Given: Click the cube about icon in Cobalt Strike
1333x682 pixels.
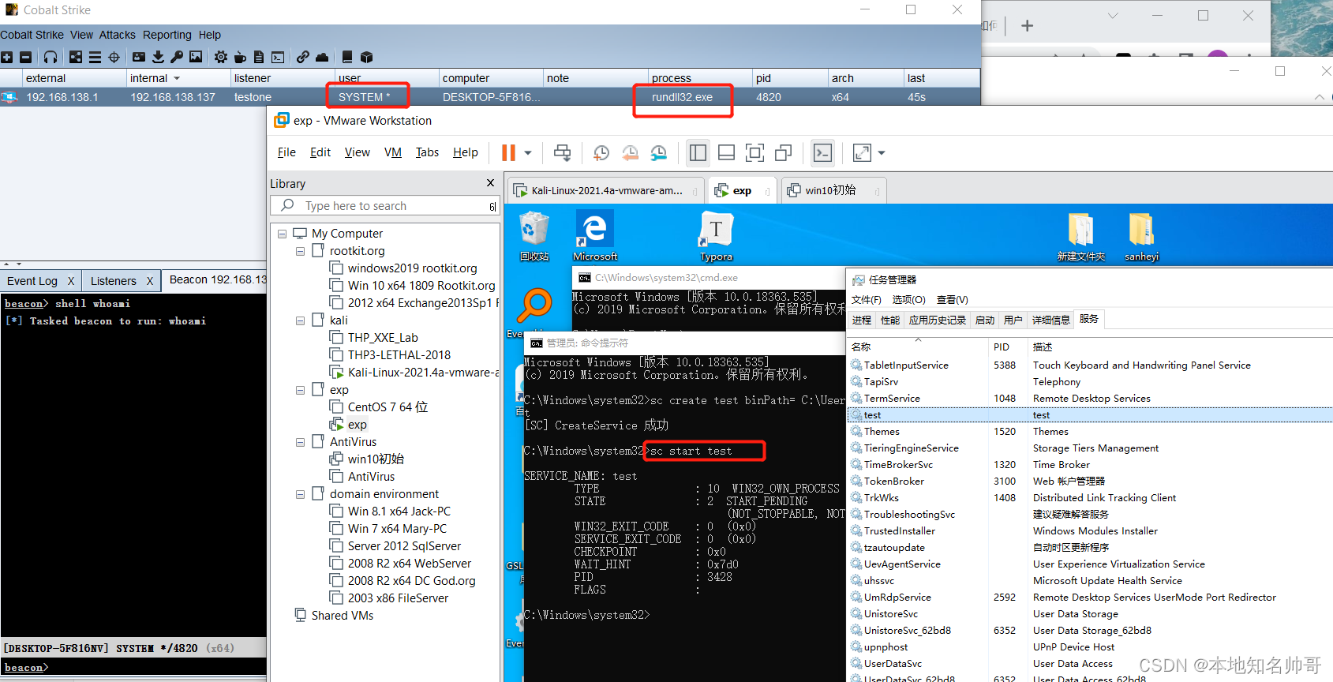Looking at the screenshot, I should coord(366,57).
